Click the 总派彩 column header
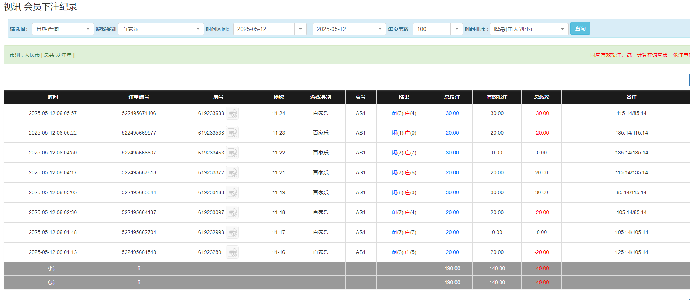This screenshot has height=300, width=690. coord(541,97)
